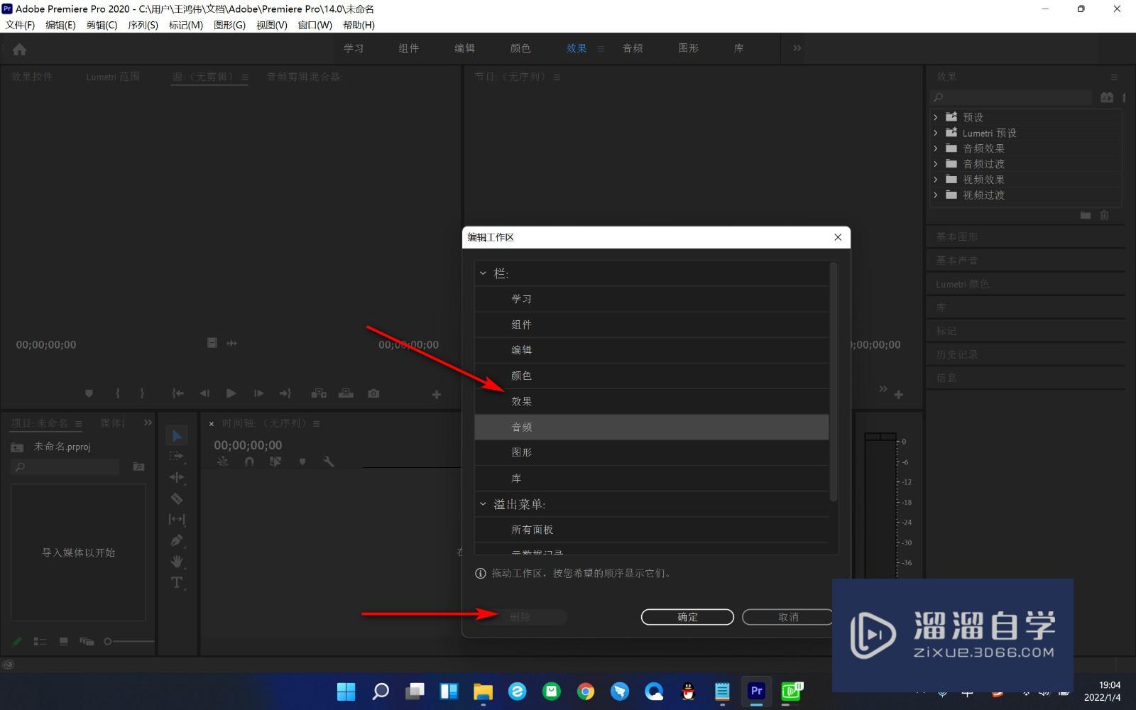The width and height of the screenshot is (1136, 710).
Task: Open Windows Start button on taskbar
Action: pyautogui.click(x=346, y=691)
